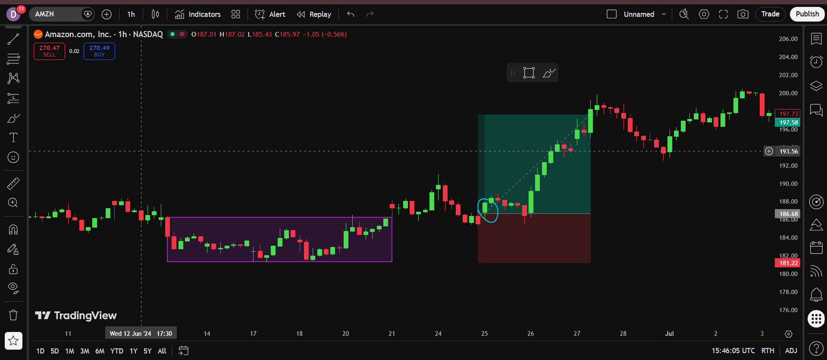Open the apps grid in right sidebar
This screenshot has height=360, width=827.
[816, 319]
